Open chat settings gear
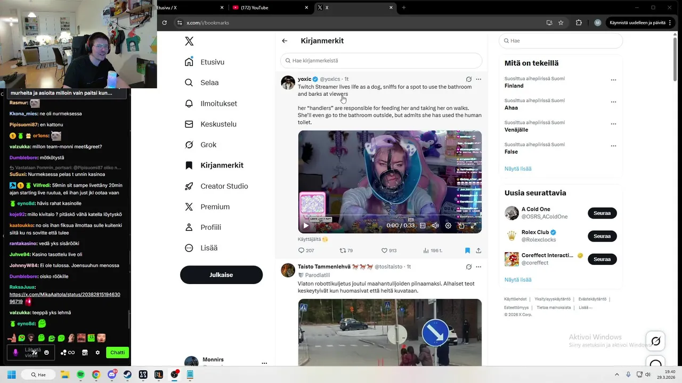This screenshot has width=682, height=383. pyautogui.click(x=98, y=353)
